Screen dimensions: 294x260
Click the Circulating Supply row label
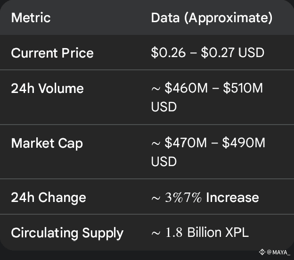67,233
